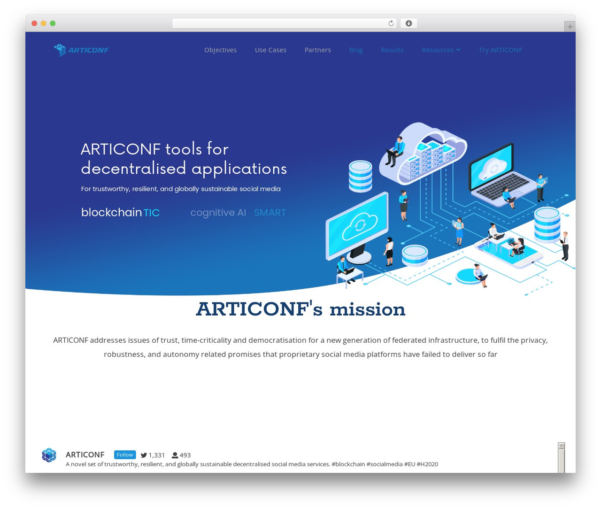The height and width of the screenshot is (509, 601).
Task: Close the browser window with the red button
Action: coord(34,23)
